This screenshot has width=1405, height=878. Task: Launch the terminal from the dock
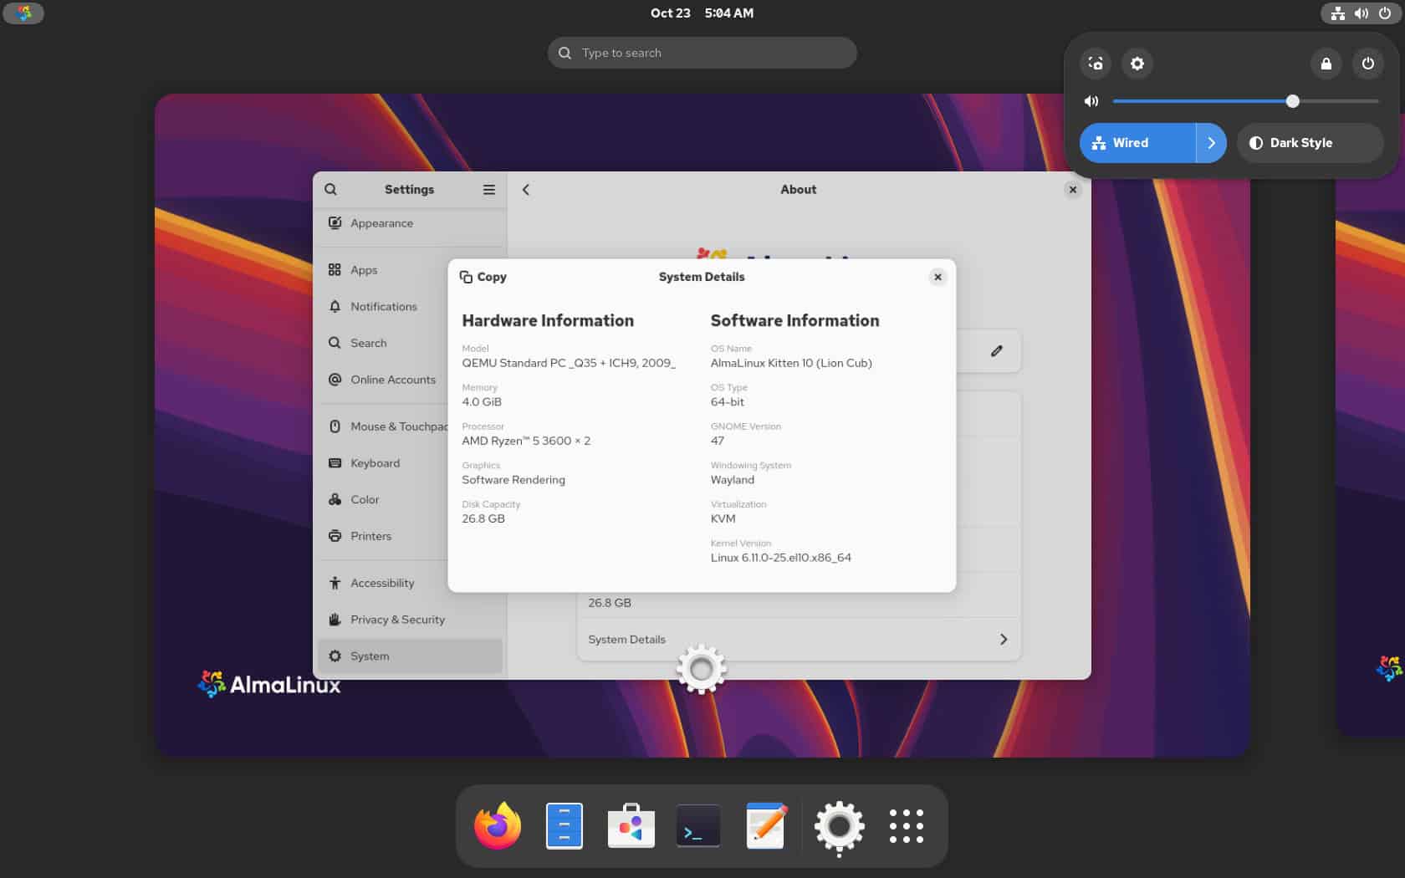pos(697,826)
